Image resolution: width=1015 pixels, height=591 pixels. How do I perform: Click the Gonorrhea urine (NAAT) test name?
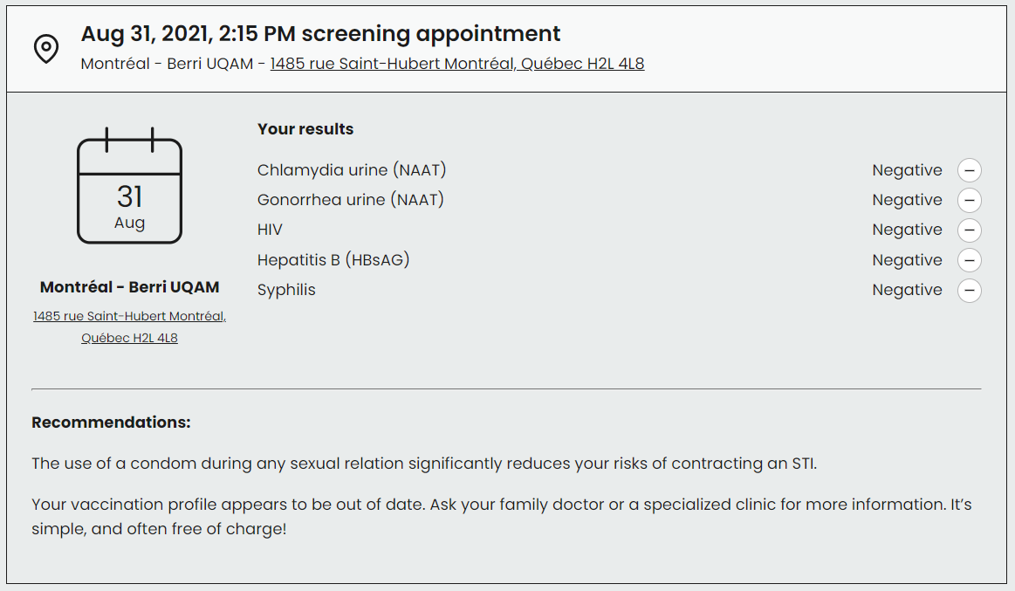pyautogui.click(x=350, y=200)
